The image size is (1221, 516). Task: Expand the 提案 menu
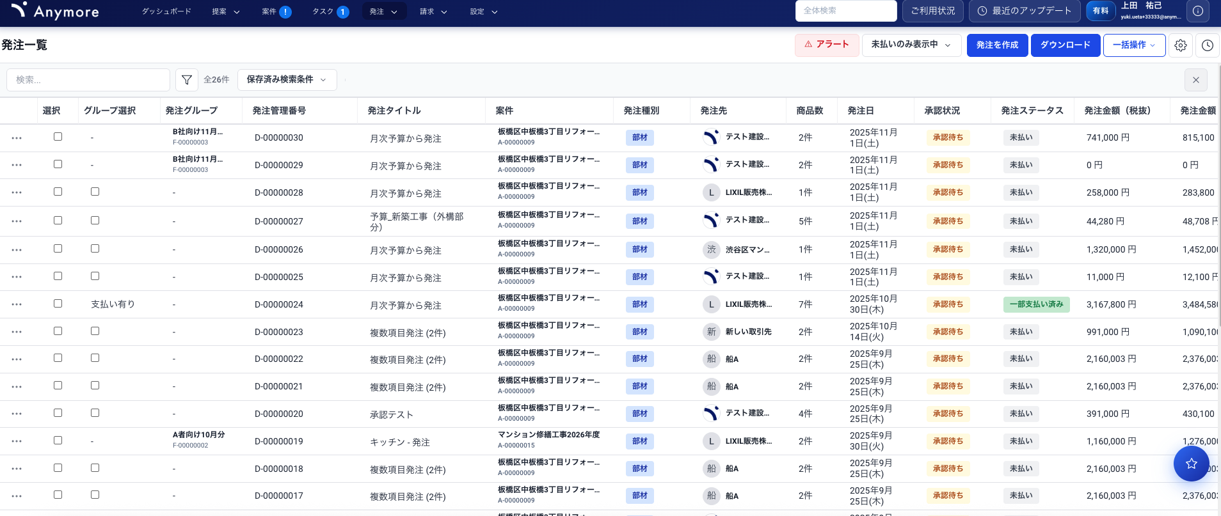[x=226, y=12]
